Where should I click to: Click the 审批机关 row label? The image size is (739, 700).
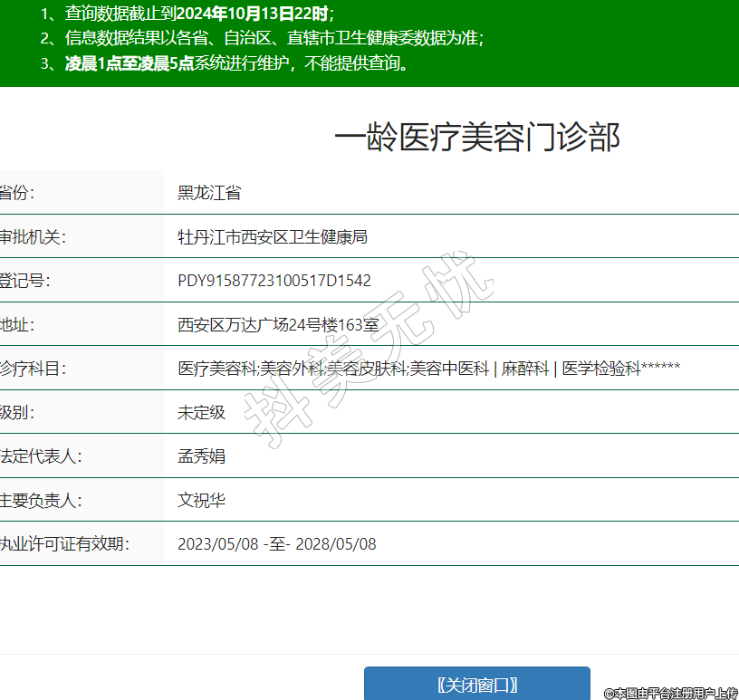click(x=33, y=237)
